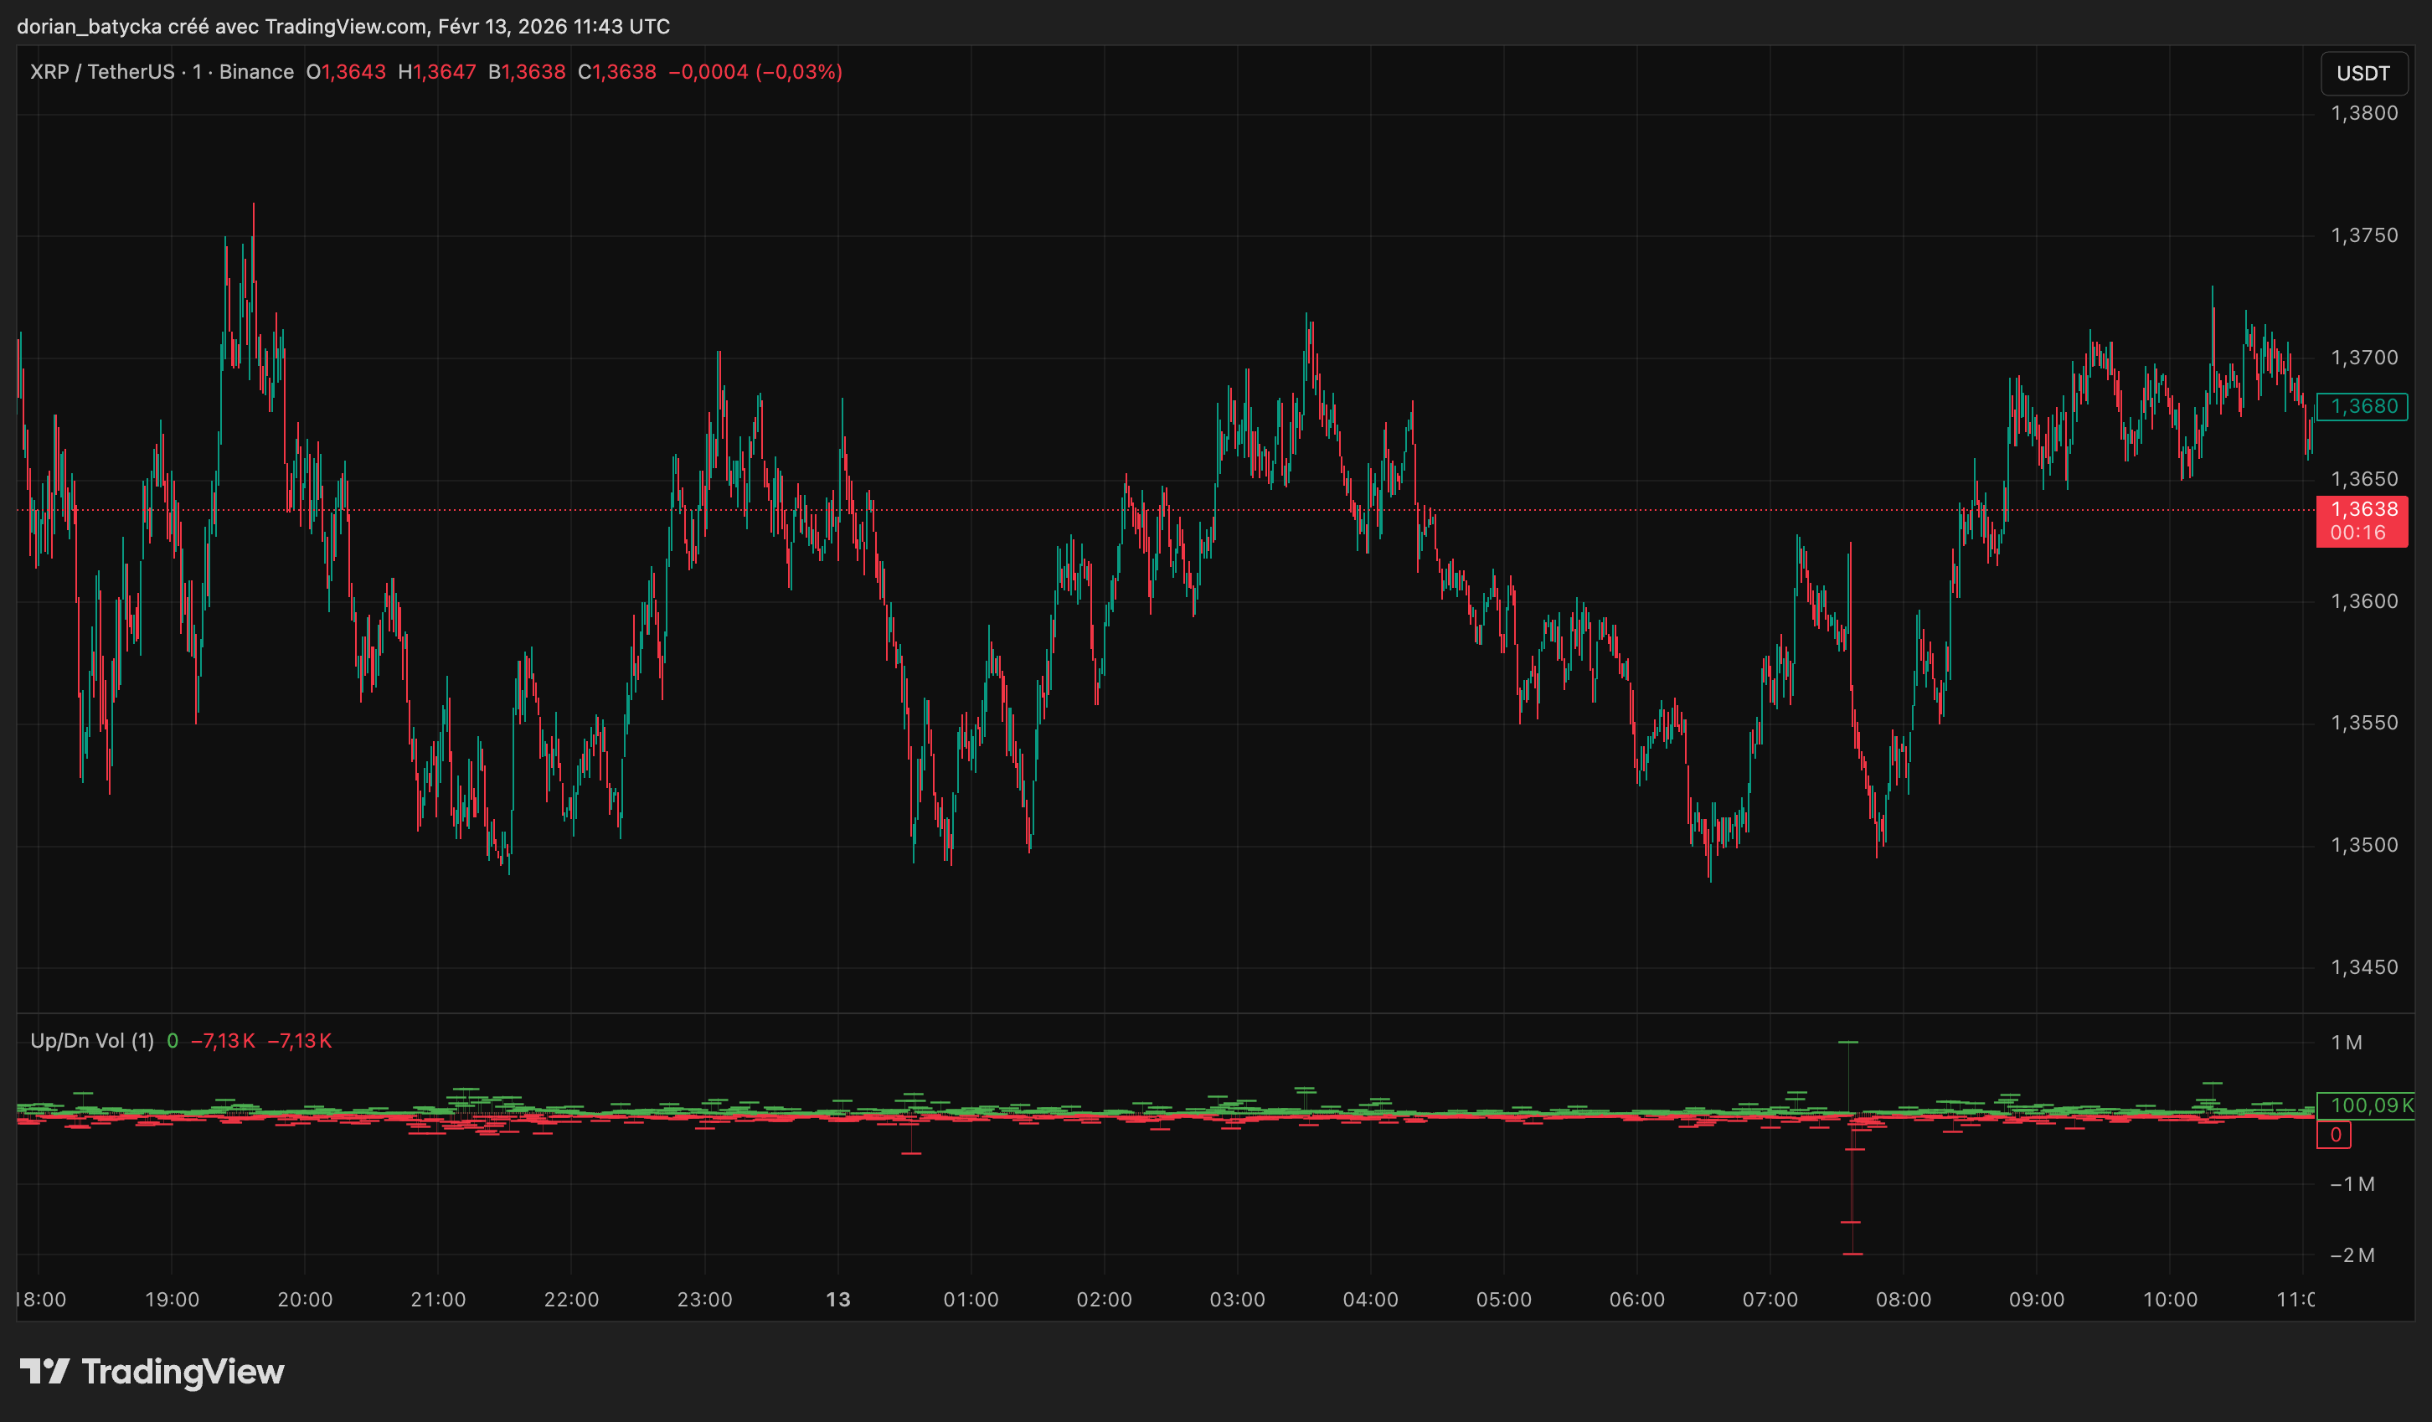The width and height of the screenshot is (2432, 1422).
Task: Click the −7,13K down volume value
Action: [223, 1041]
